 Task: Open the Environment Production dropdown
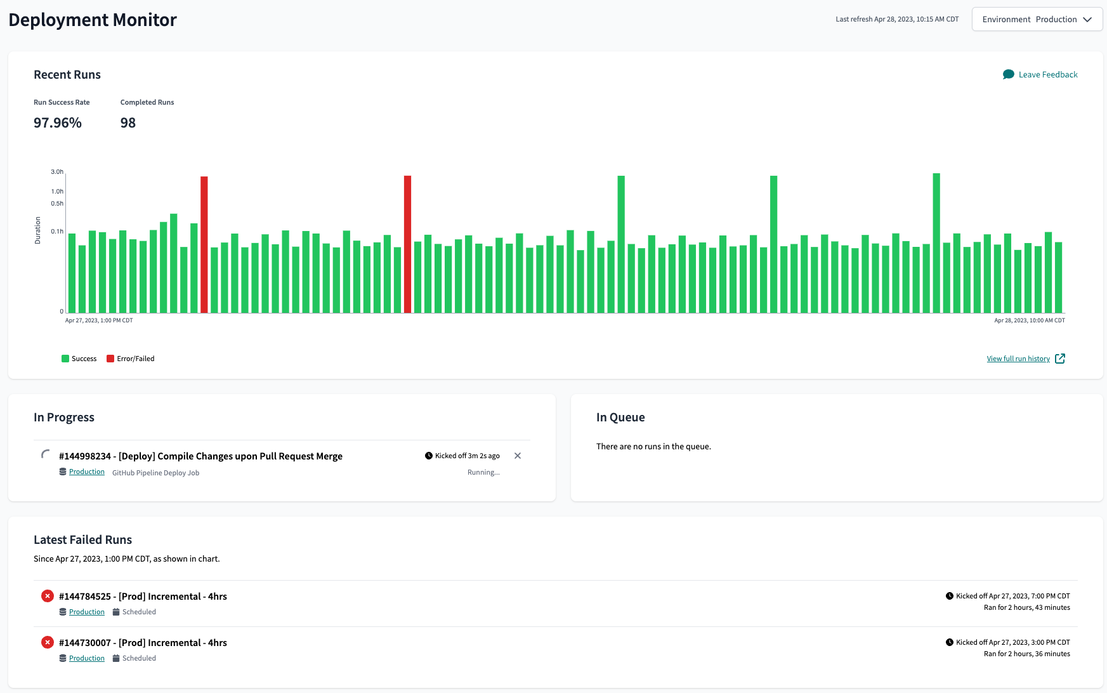[x=1037, y=19]
